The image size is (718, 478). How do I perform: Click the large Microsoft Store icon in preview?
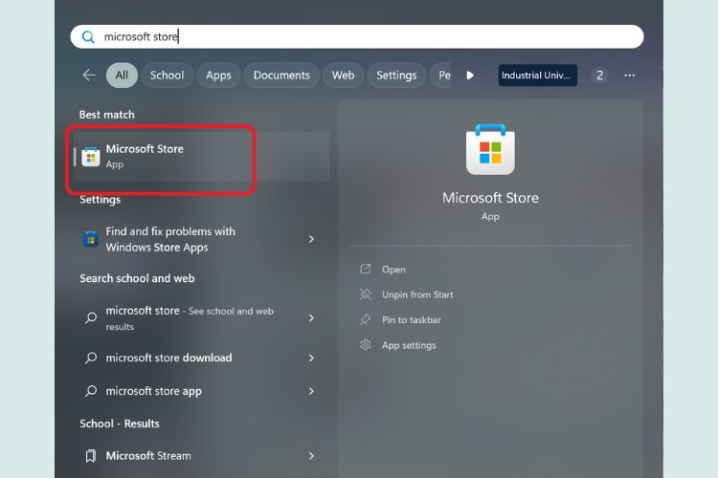tap(490, 149)
